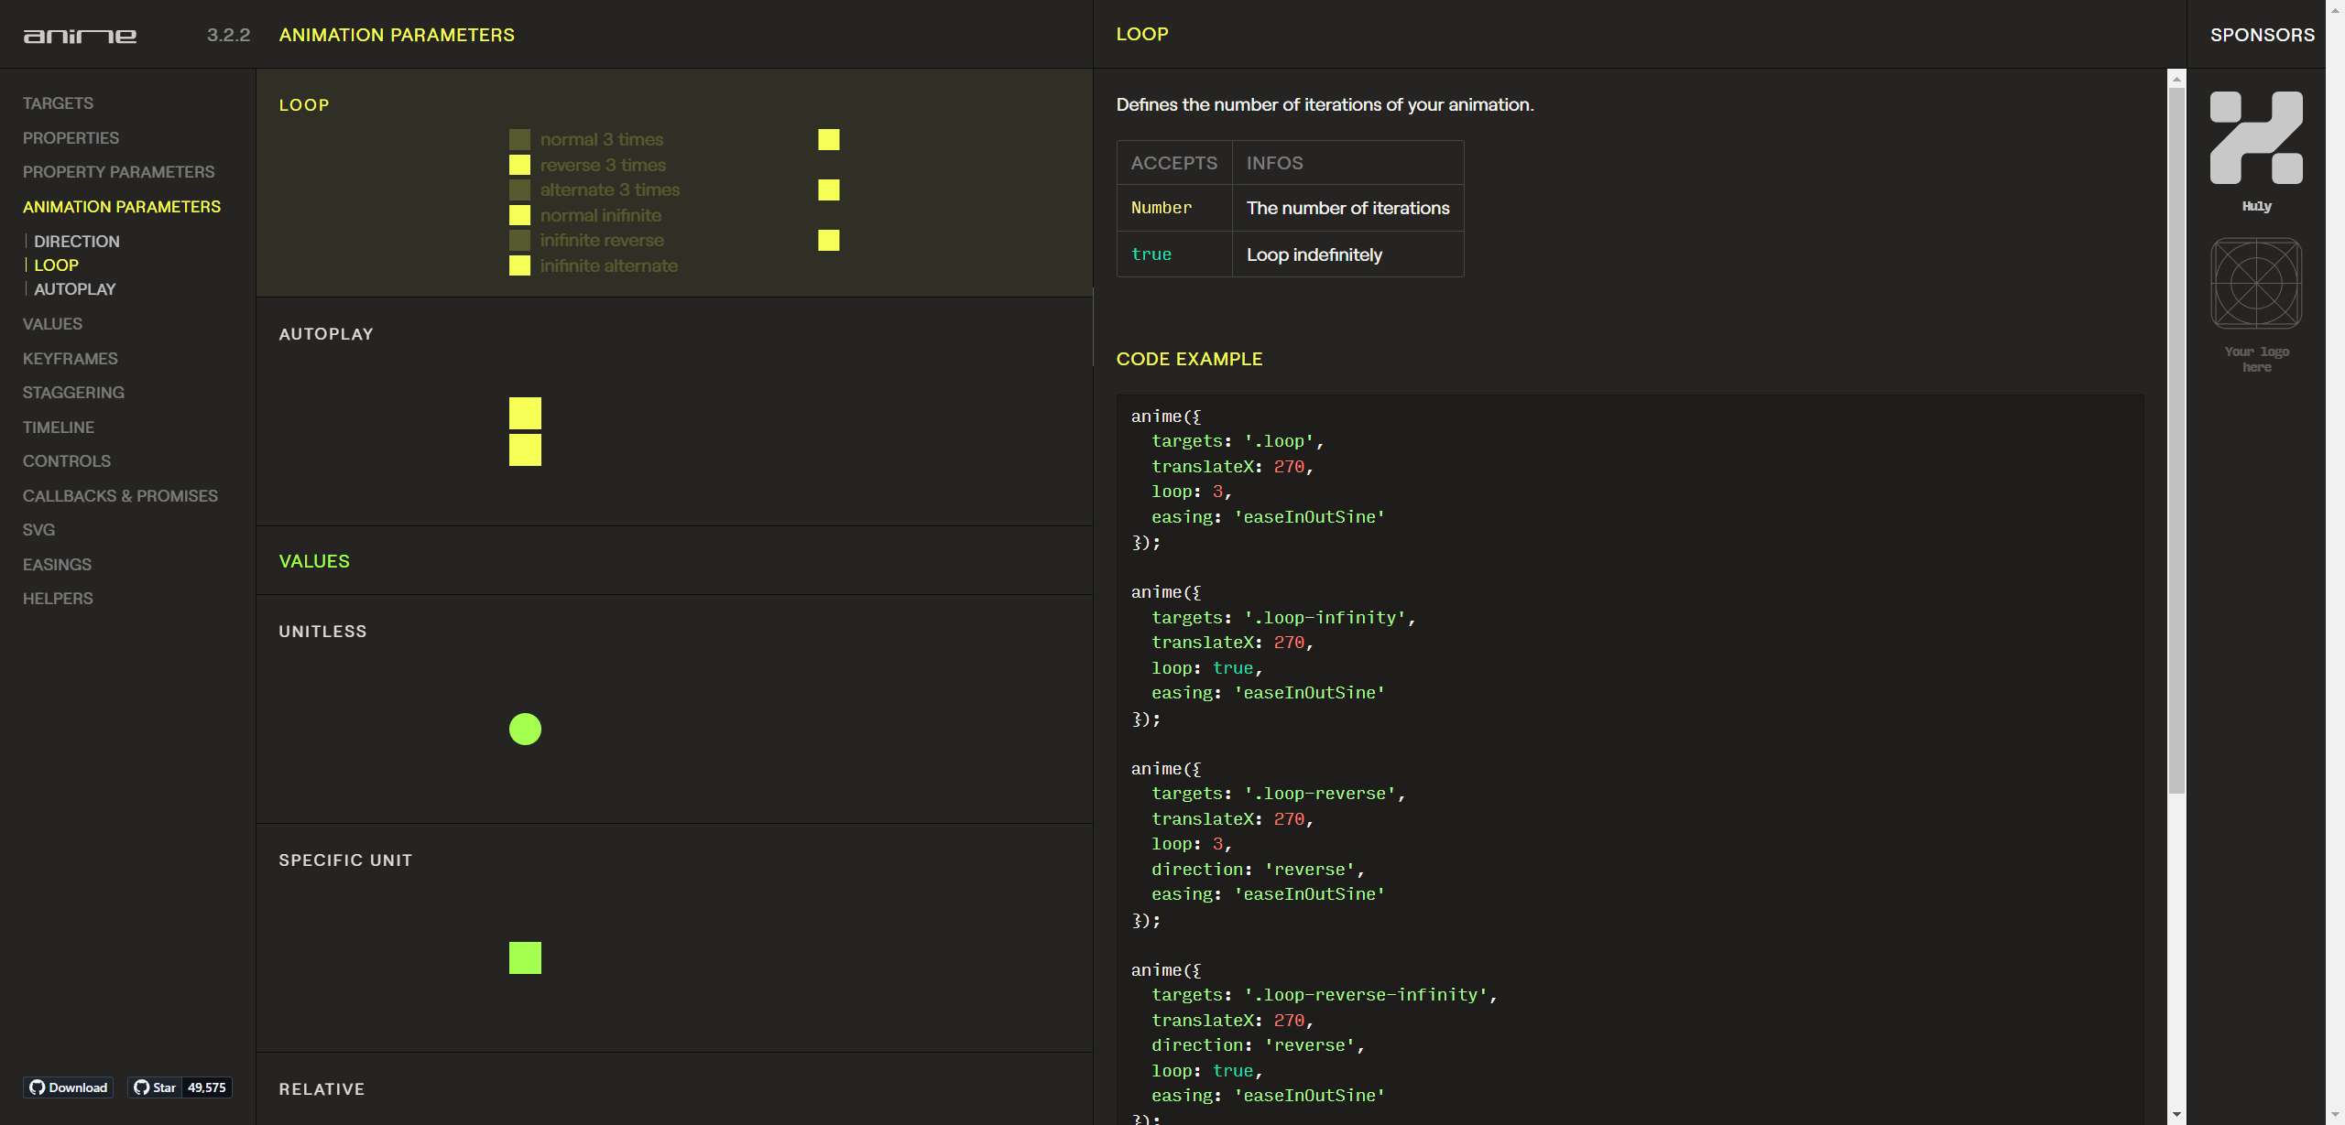Open the Relative demo section header
The width and height of the screenshot is (2345, 1125).
pyautogui.click(x=322, y=1089)
